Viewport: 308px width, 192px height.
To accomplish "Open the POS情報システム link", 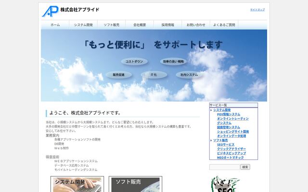I will point(229,114).
